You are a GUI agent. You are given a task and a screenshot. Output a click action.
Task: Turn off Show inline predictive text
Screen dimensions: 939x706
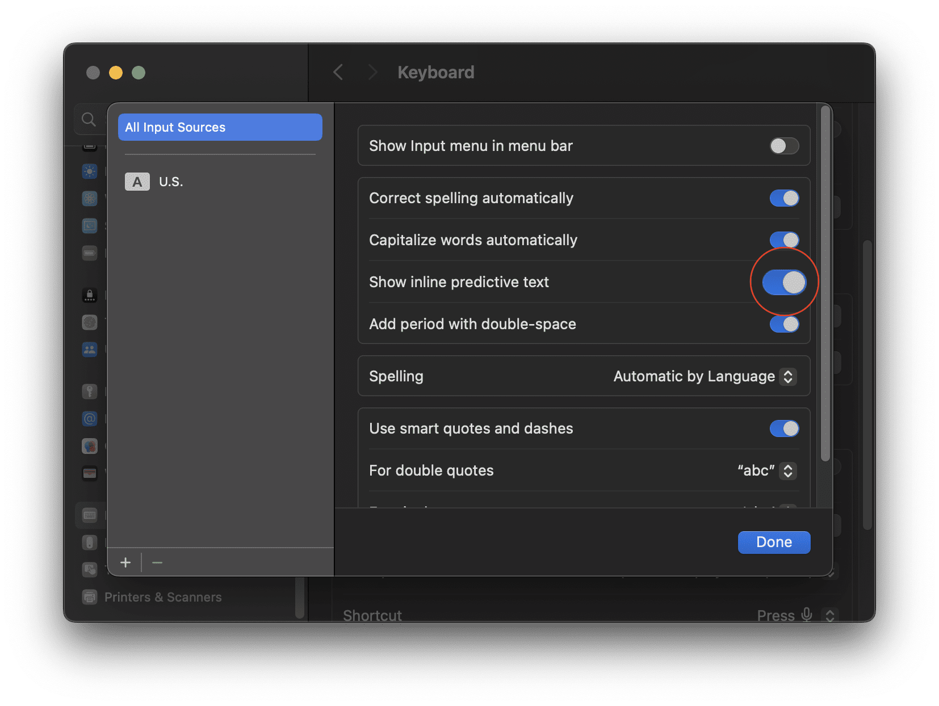tap(784, 282)
